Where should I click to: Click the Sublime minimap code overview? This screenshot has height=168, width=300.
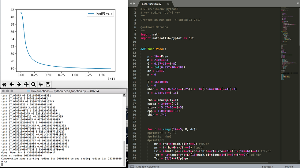(x=290, y=44)
